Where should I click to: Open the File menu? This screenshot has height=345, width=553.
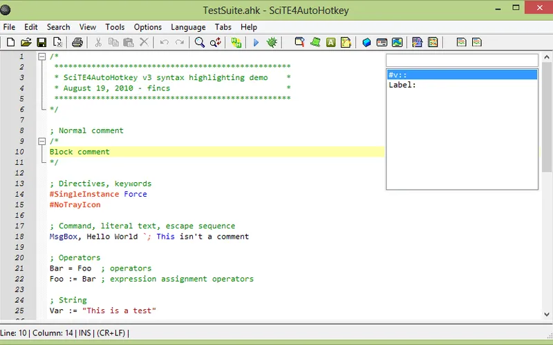(x=9, y=27)
